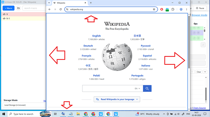Open Task View on the taskbar
210x117 pixels.
click(x=55, y=114)
